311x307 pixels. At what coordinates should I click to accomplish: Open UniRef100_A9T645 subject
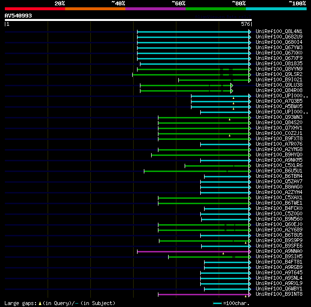[279, 273]
